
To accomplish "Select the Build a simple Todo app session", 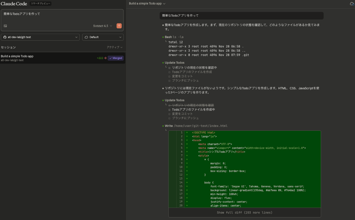I will [42, 58].
